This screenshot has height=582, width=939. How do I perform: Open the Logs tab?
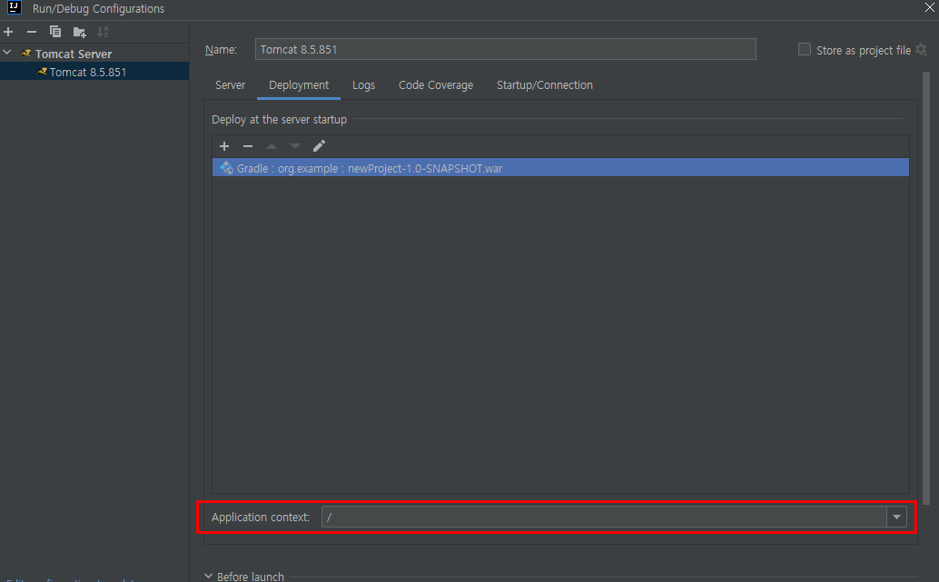[363, 85]
